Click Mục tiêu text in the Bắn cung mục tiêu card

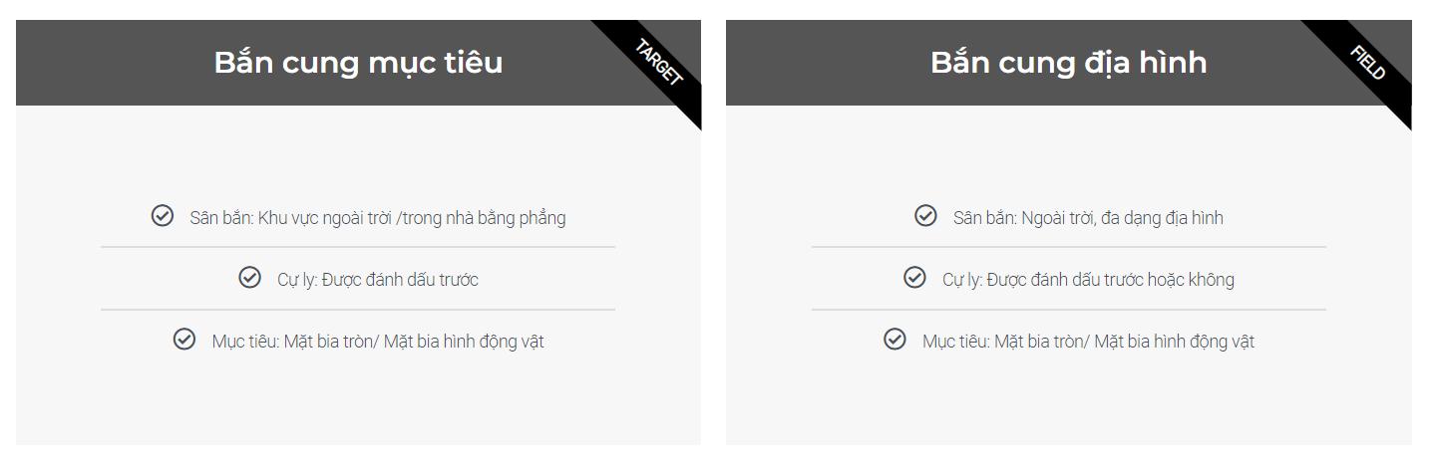(x=377, y=342)
